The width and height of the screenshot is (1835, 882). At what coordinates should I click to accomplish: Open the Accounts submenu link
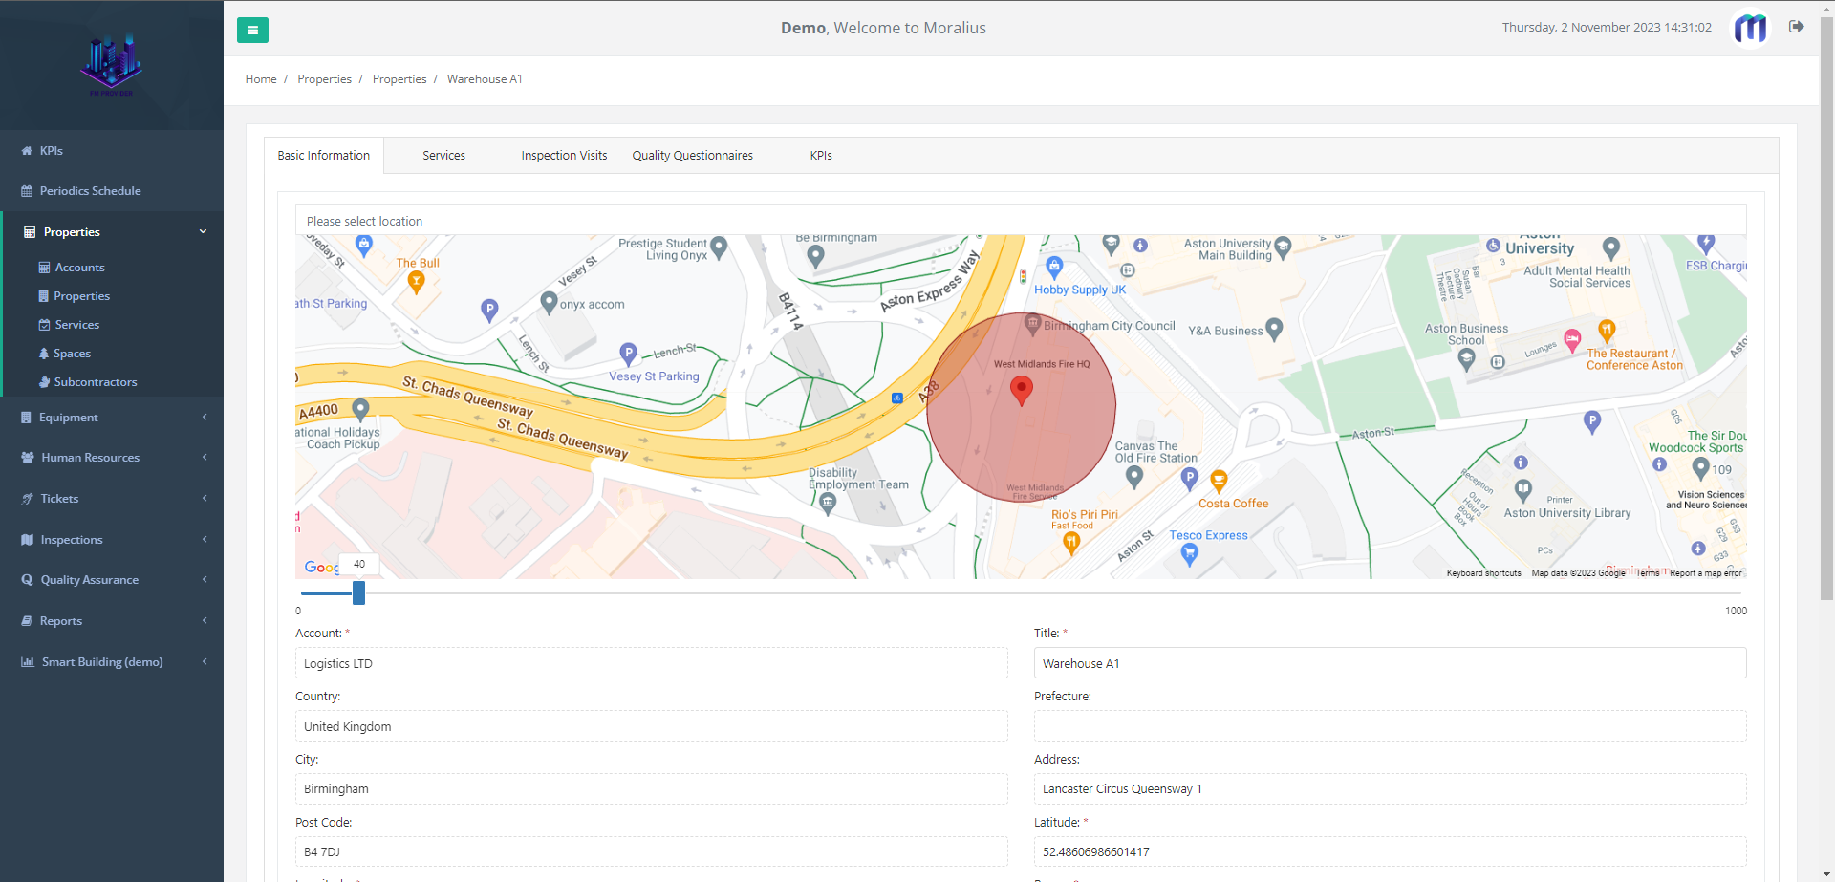coord(79,268)
